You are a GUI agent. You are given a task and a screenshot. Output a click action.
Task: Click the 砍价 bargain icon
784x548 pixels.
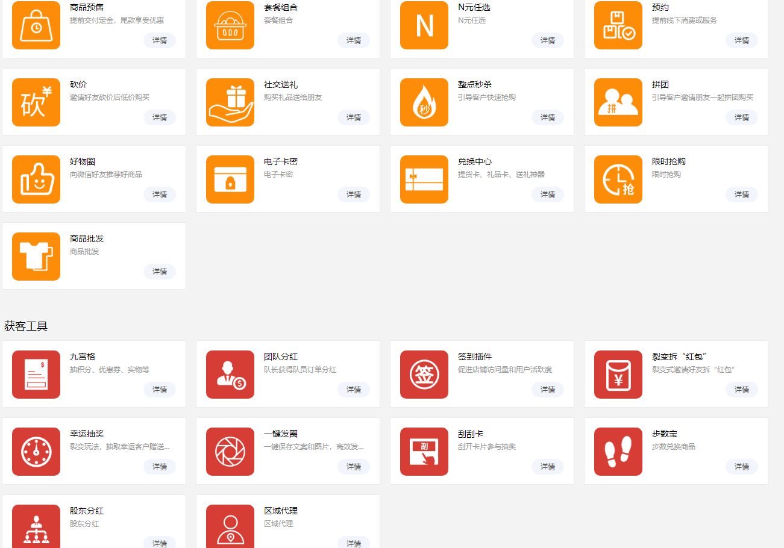click(36, 102)
